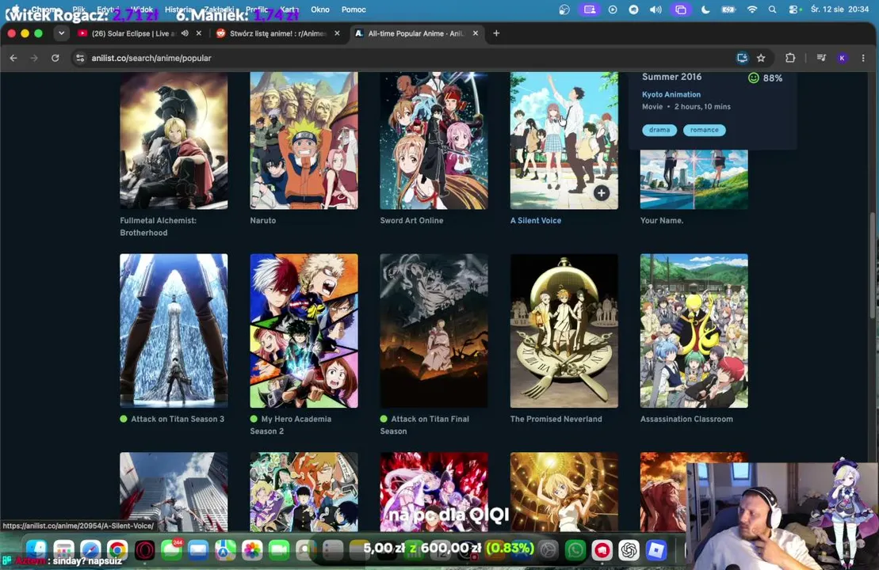The width and height of the screenshot is (879, 570).
Task: Open Your Name. title link
Action: [662, 221]
